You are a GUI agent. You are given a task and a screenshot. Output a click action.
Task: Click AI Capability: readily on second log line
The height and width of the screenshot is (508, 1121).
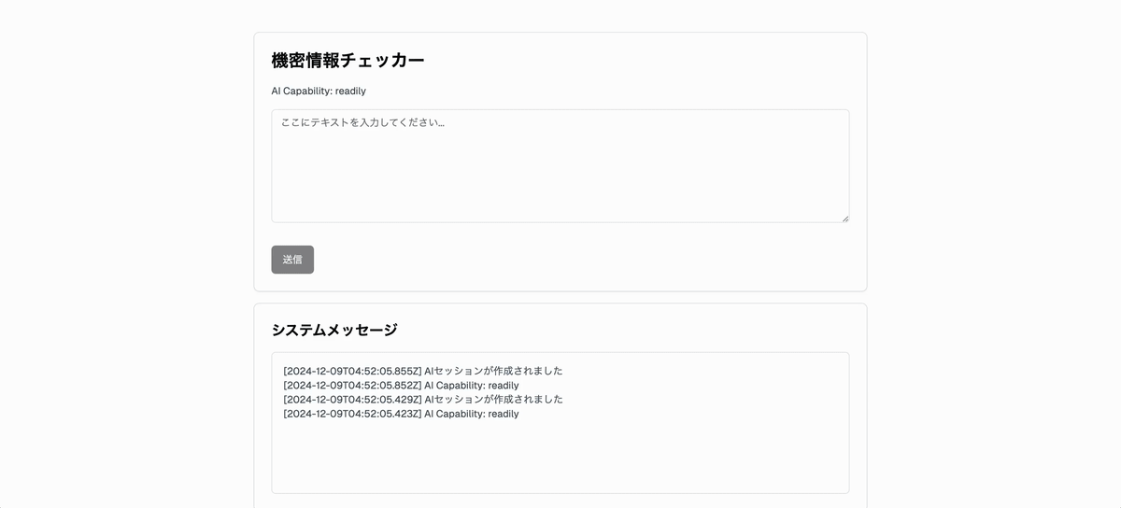(x=471, y=385)
